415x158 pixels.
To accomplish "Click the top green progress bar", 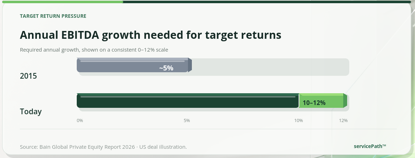I will coord(63,2).
